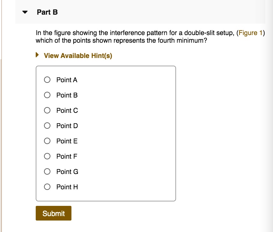Pick the Point D radio button

coord(47,126)
